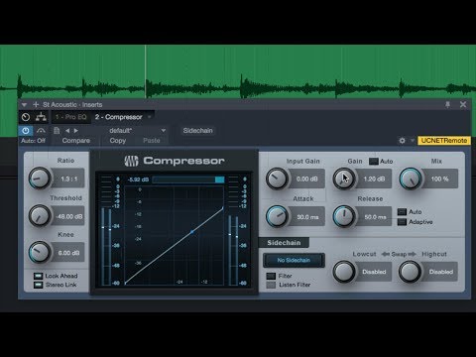
Task: Select the 2 - Compressor tab
Action: click(x=119, y=117)
